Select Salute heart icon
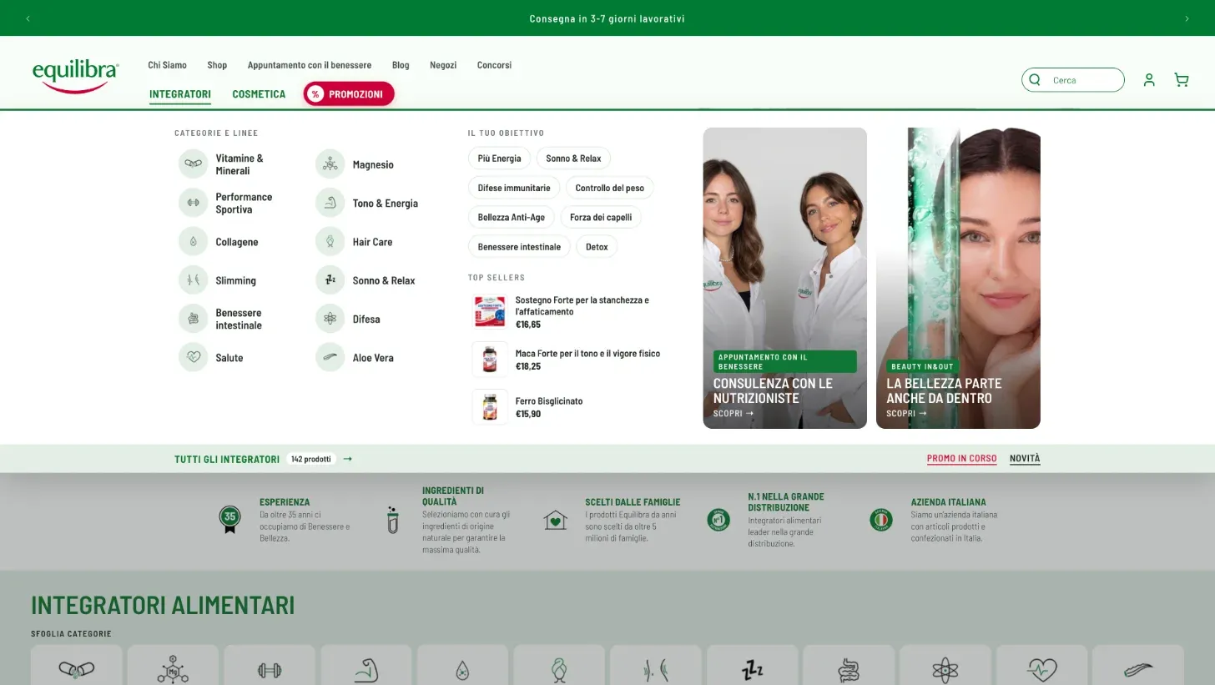1215x685 pixels. [x=193, y=358]
